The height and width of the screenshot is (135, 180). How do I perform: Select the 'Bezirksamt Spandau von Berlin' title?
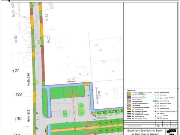[x=145, y=130]
